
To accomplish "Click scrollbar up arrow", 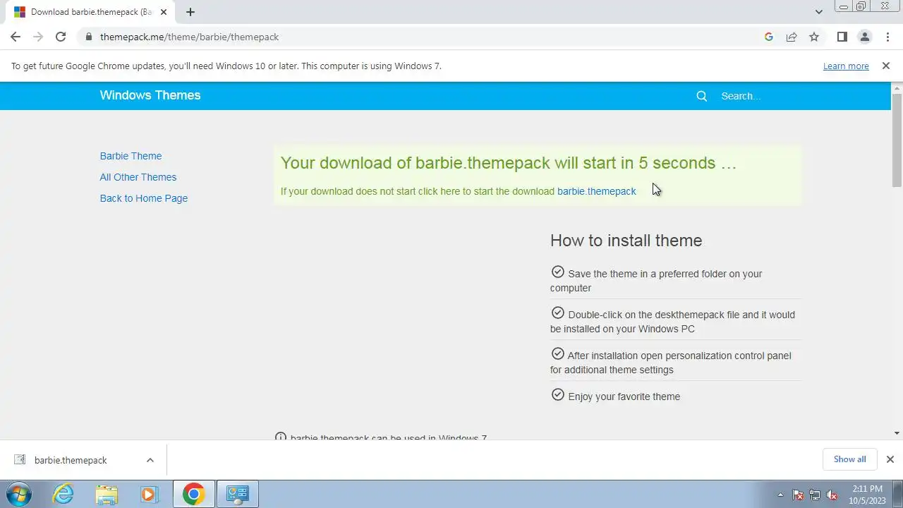I will (897, 87).
